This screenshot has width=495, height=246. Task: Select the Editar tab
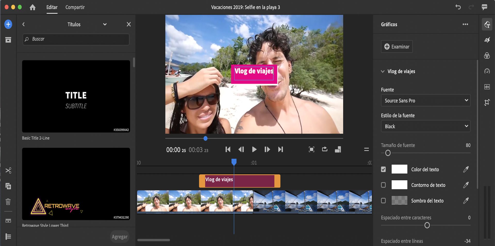(52, 7)
